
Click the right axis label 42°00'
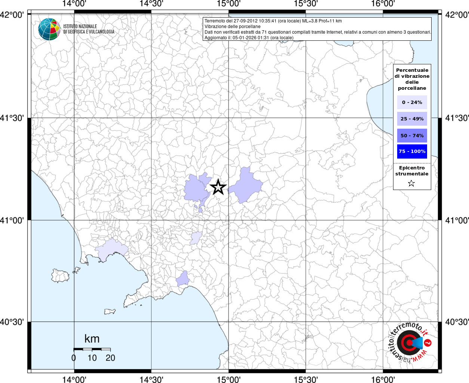point(457,15)
